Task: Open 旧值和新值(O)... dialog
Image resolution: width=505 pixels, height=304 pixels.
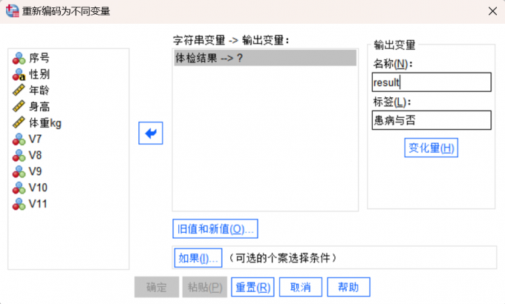Action: pyautogui.click(x=215, y=228)
